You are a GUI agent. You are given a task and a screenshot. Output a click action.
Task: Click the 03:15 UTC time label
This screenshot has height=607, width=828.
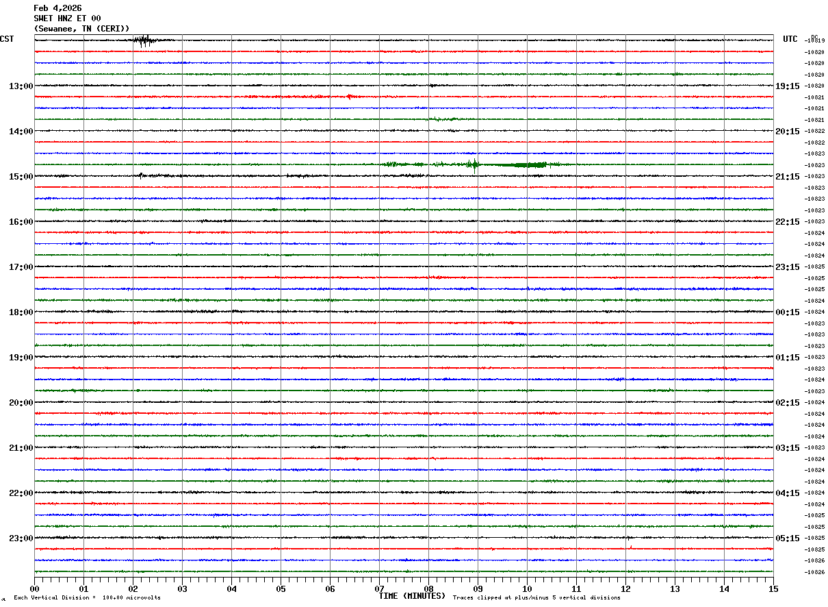click(788, 448)
